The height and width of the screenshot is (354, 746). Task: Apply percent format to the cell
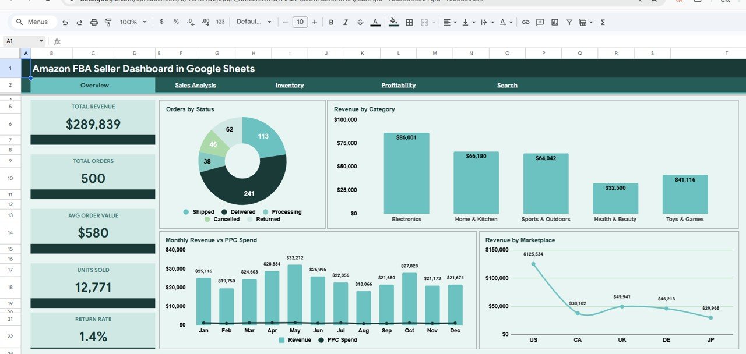point(175,22)
